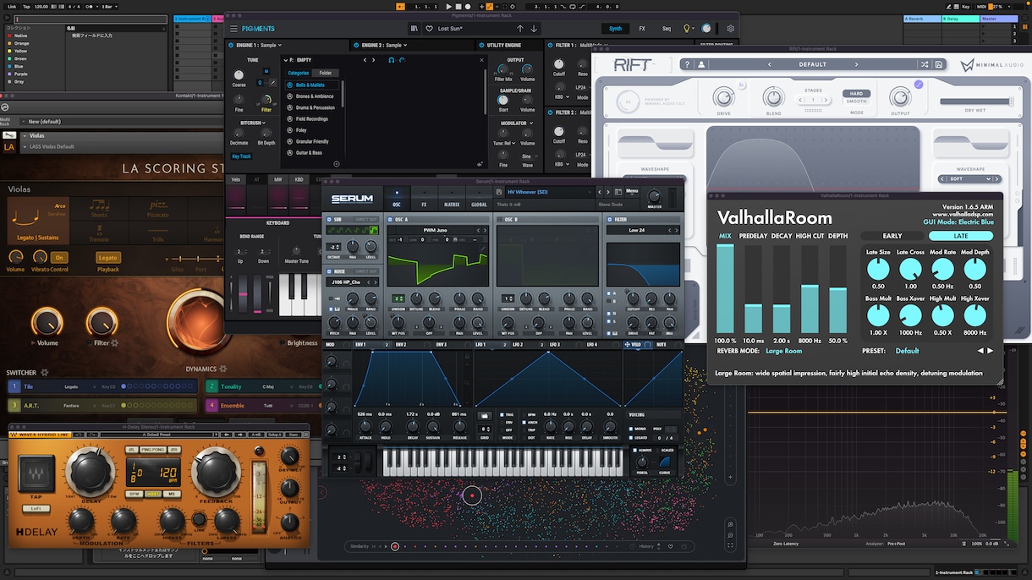
Task: Click the PING PONG button in H-Delay
Action: [153, 450]
